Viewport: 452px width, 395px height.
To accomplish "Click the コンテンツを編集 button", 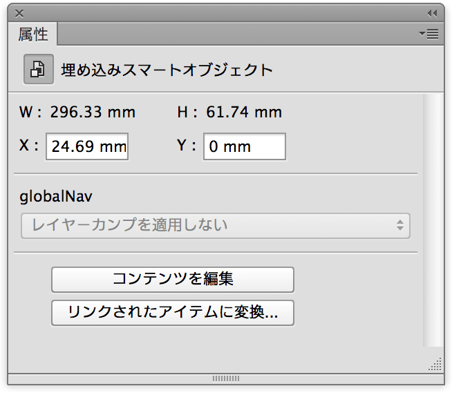I will tap(173, 280).
